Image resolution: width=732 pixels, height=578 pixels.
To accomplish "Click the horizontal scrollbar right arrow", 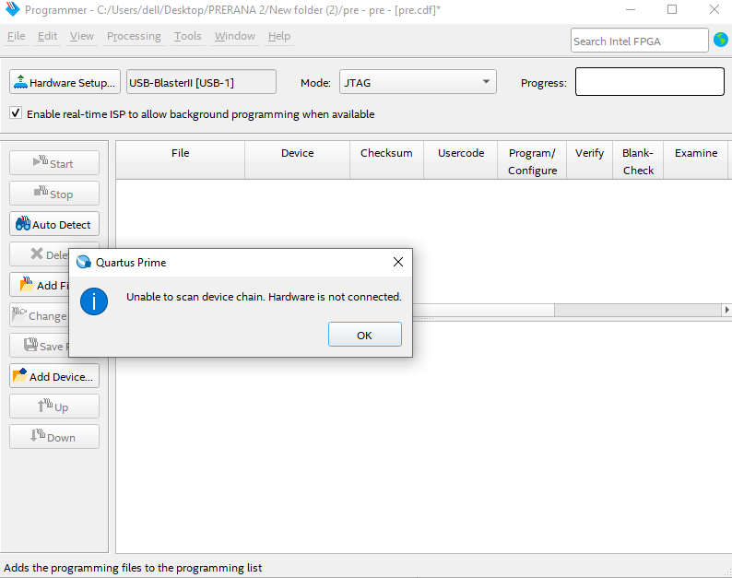I will coord(726,310).
